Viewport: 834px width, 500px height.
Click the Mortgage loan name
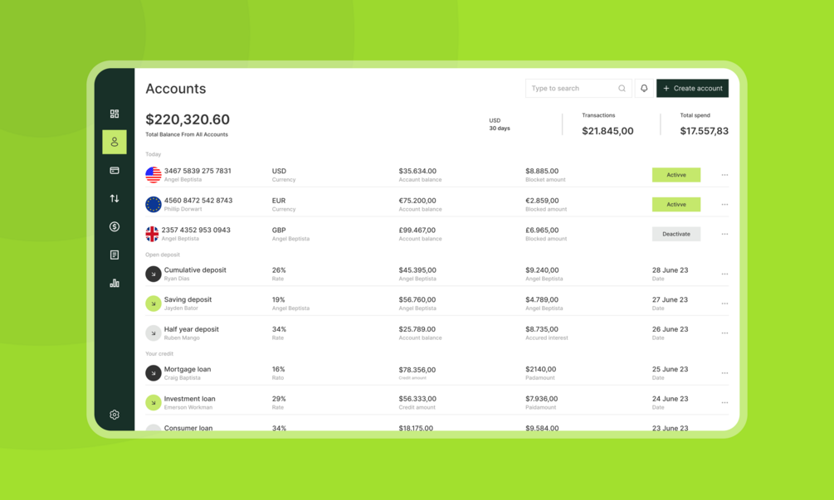[188, 369]
